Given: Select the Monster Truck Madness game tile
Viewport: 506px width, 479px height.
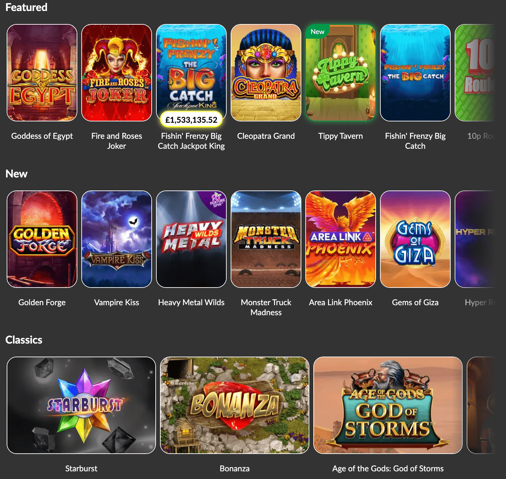Looking at the screenshot, I should pyautogui.click(x=266, y=239).
